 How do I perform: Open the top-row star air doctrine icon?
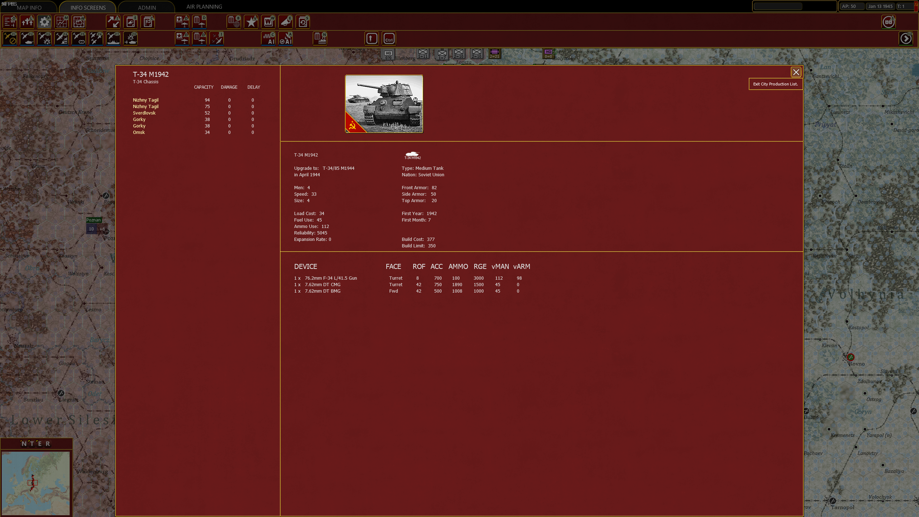[182, 22]
